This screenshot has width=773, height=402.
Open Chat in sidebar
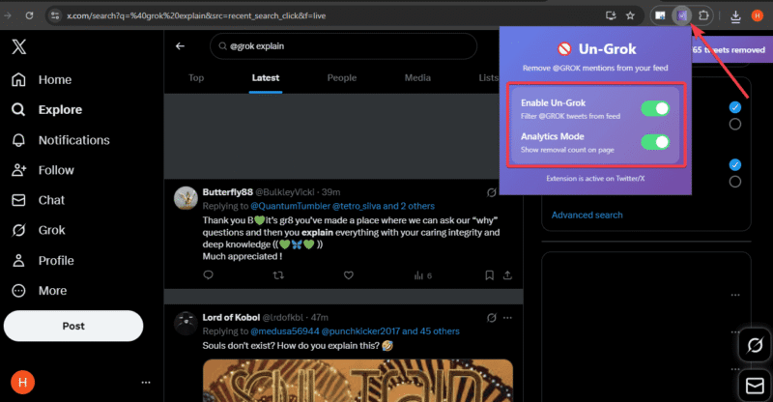[x=38, y=200]
